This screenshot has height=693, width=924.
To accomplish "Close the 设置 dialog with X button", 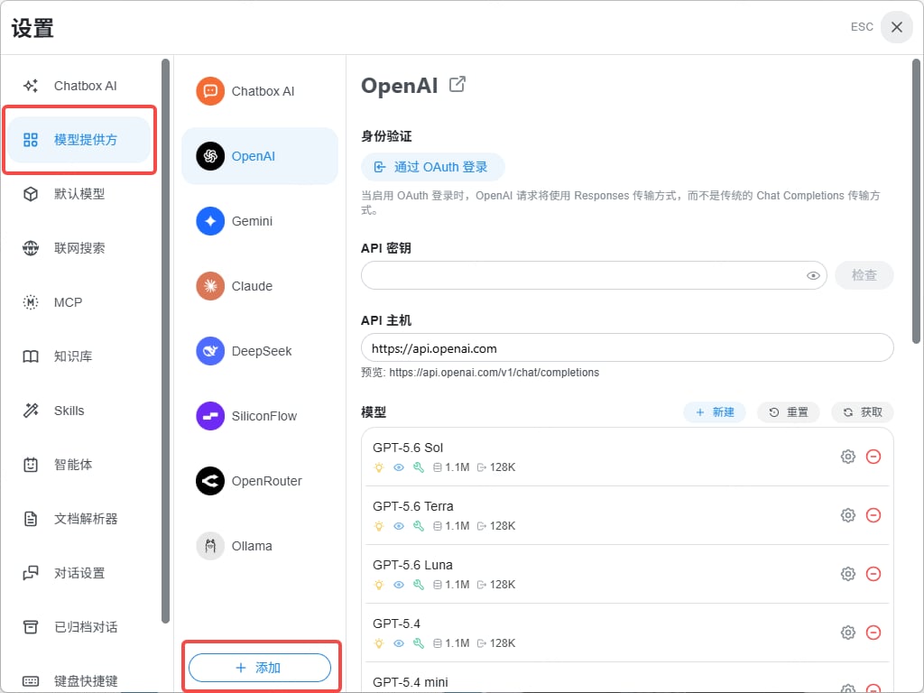I will (896, 27).
